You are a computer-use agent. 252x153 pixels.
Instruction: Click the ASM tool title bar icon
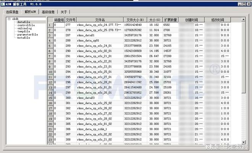point(3,4)
